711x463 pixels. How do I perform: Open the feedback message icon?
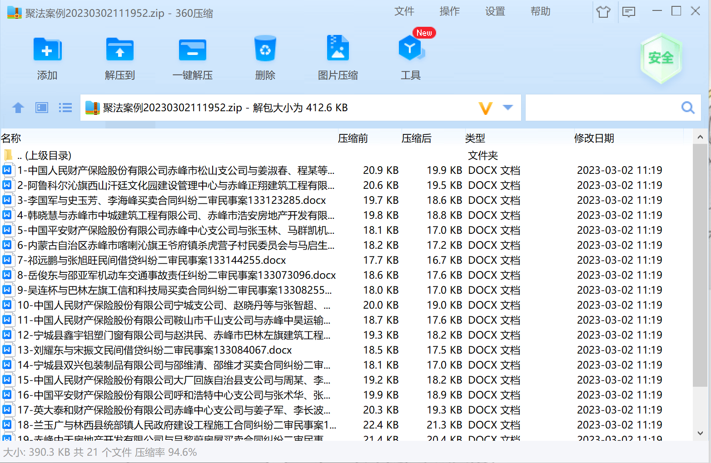pyautogui.click(x=629, y=12)
